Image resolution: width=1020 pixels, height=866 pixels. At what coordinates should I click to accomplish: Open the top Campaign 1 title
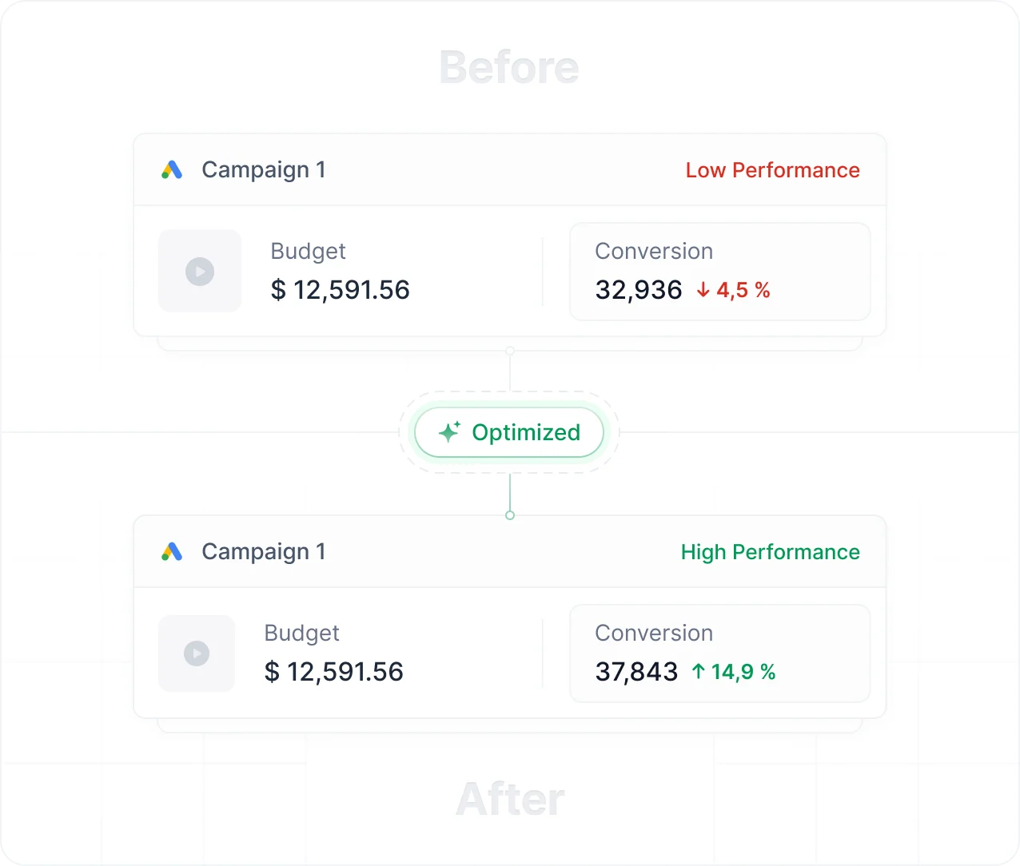click(264, 169)
